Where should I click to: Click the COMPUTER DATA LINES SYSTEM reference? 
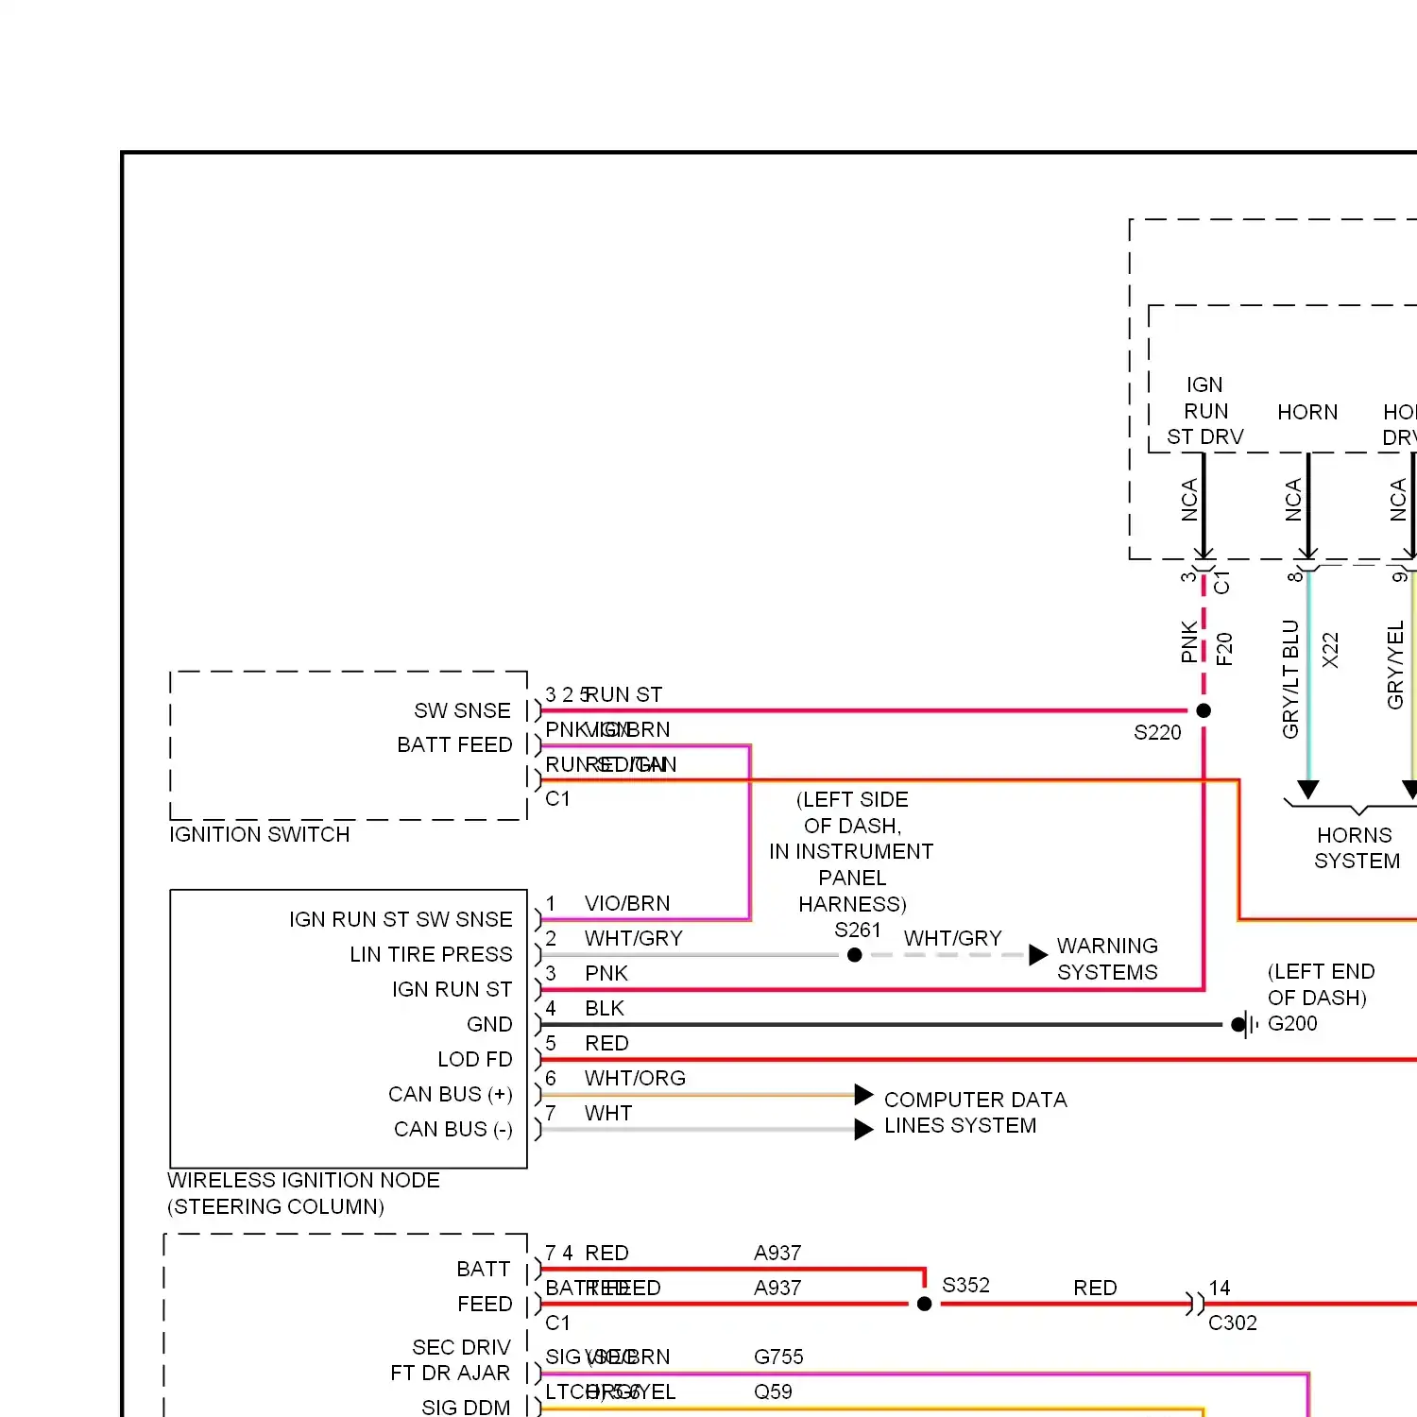coord(975,1113)
